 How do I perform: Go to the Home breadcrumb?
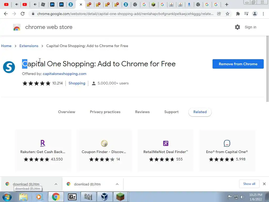coord(6,46)
